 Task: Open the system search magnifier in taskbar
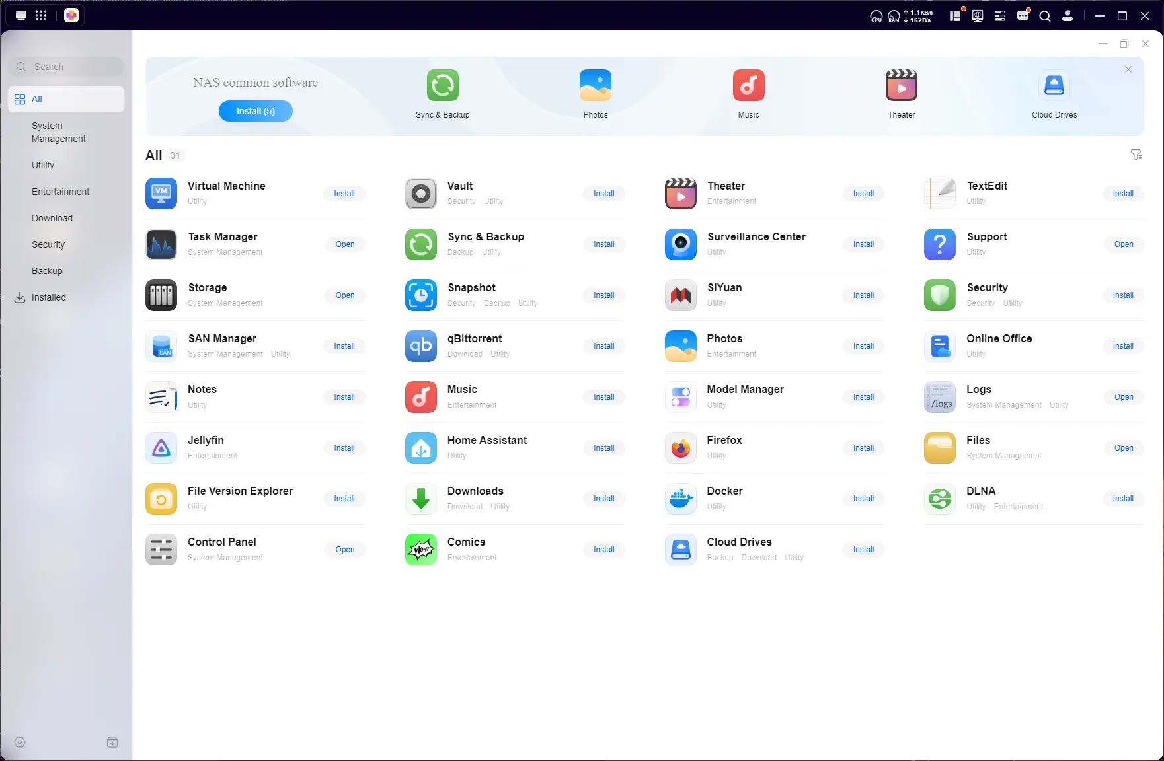pos(1045,16)
